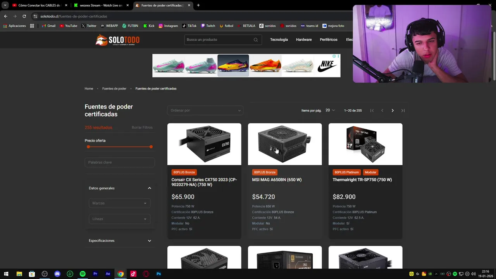Open Discord from the taskbar
Screen dimensions: 496x279
coord(57,274)
